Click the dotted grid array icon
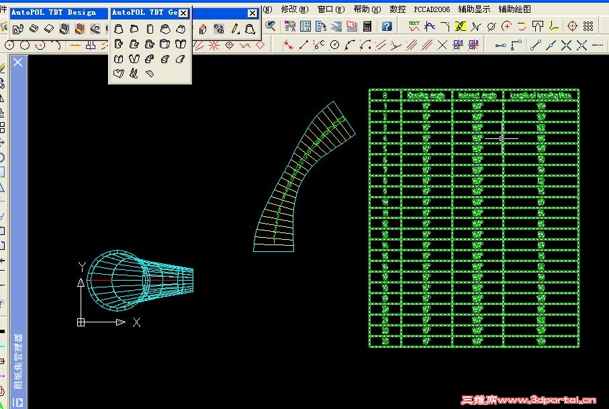This screenshot has height=409, width=609. click(x=588, y=26)
